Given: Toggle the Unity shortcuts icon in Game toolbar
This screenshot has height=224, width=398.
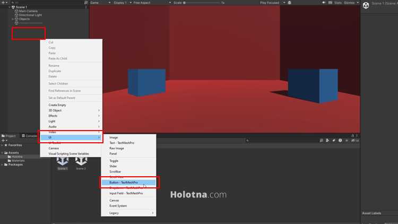Looking at the screenshot, I should click(330, 3).
